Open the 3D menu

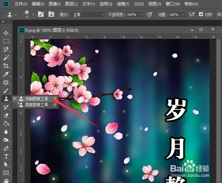pyautogui.click(x=139, y=4)
